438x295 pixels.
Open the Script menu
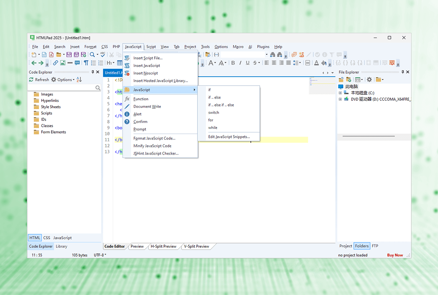pos(151,47)
